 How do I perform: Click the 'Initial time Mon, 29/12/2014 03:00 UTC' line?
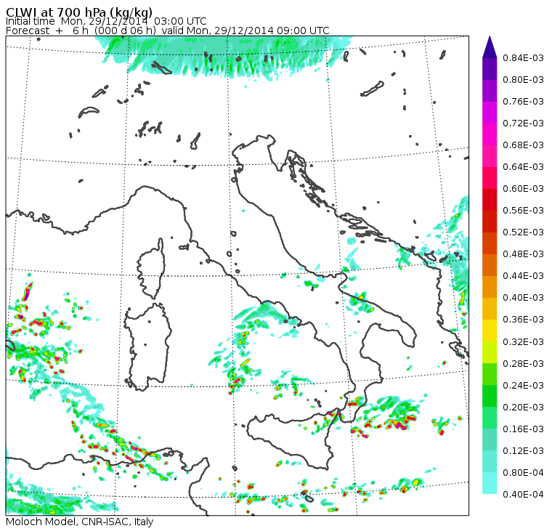coord(106,21)
